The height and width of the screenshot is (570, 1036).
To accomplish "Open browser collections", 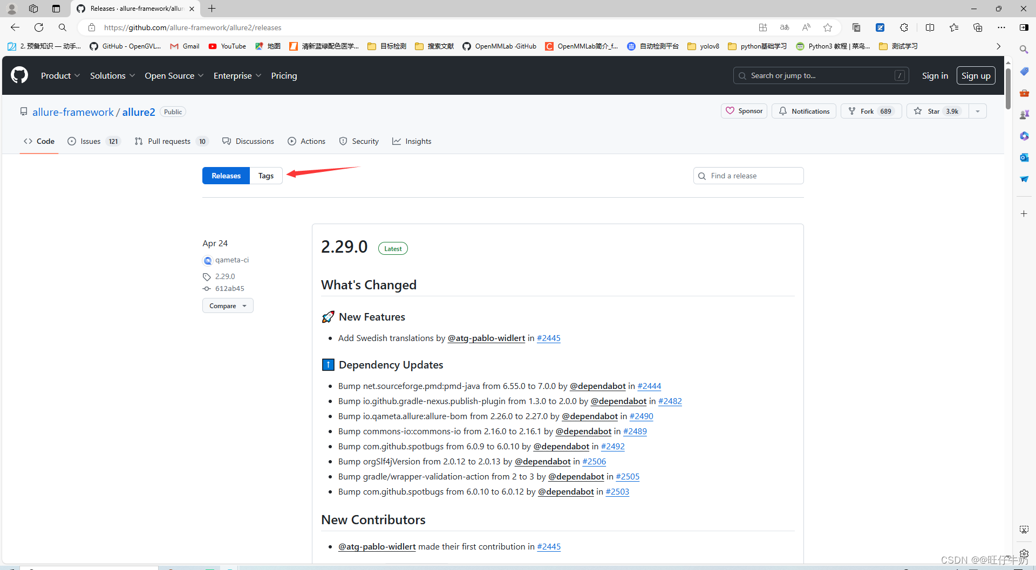I will coord(977,27).
